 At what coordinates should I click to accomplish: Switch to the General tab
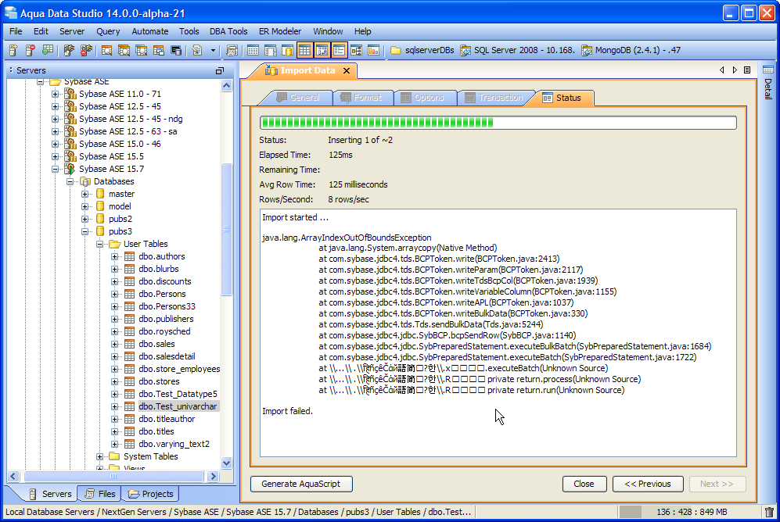tap(297, 98)
